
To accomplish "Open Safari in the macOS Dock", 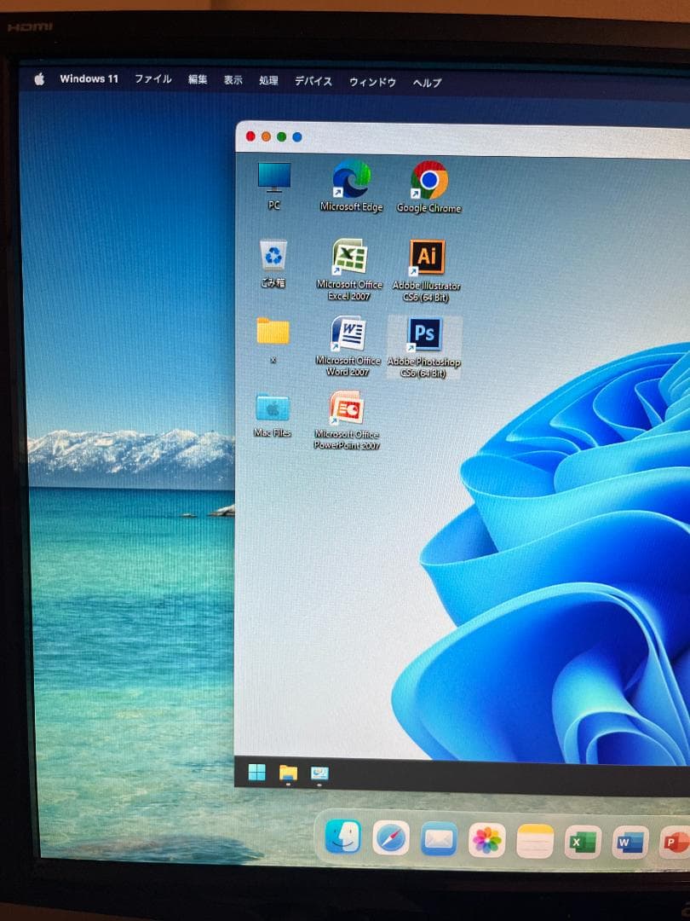I will click(x=391, y=839).
